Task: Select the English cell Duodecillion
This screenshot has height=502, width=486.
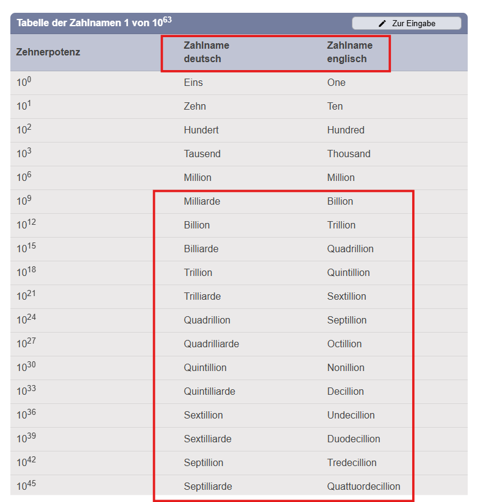Action: [353, 439]
